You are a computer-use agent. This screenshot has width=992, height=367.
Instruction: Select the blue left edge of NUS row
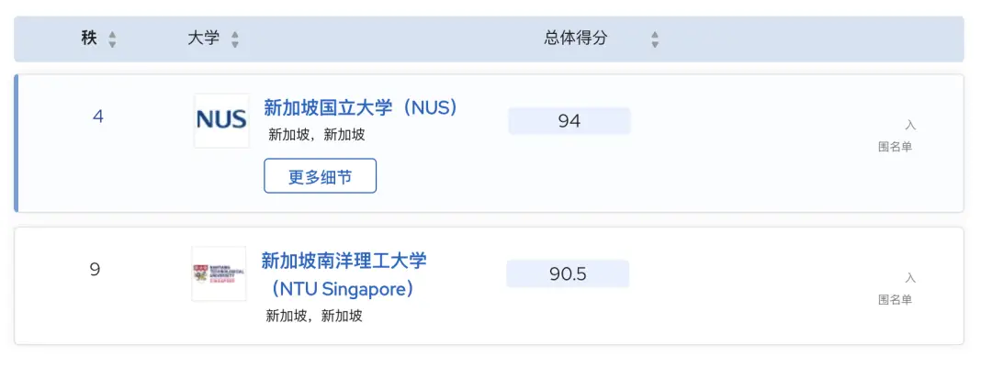[17, 143]
